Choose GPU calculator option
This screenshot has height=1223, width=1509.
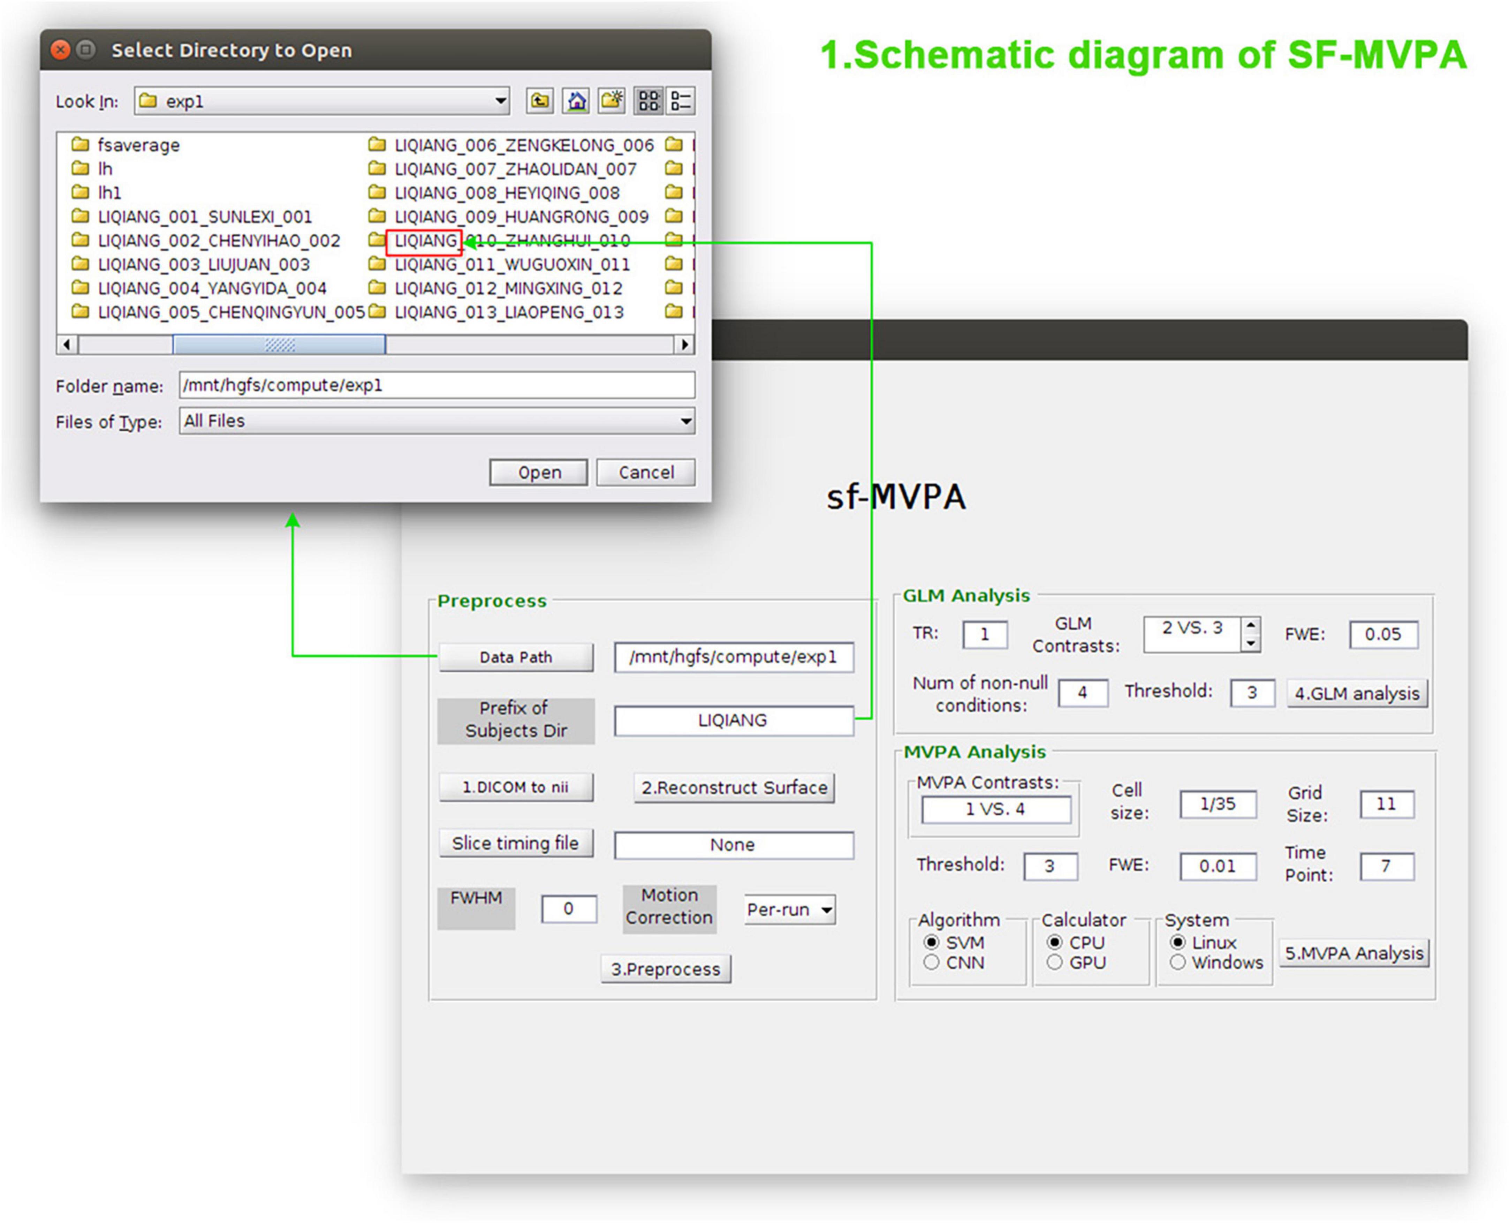pos(1054,962)
